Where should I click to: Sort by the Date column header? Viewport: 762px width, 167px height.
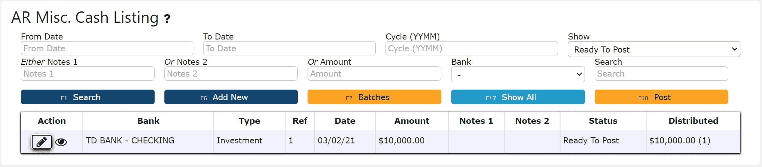pos(345,121)
